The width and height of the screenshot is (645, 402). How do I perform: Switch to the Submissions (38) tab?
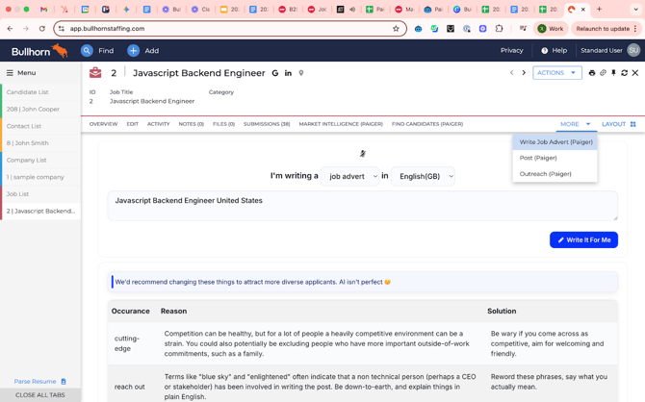point(267,124)
